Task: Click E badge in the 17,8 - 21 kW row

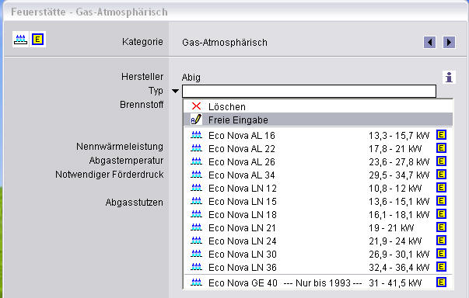Action: tap(441, 148)
